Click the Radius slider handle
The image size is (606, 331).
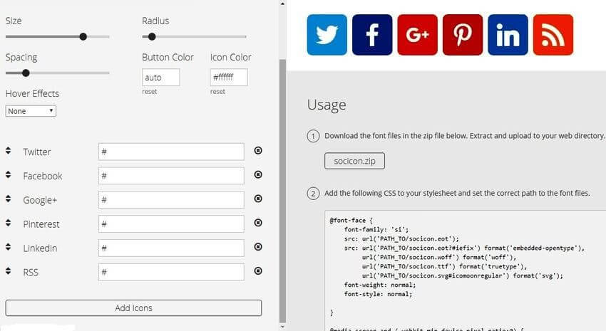tap(152, 36)
